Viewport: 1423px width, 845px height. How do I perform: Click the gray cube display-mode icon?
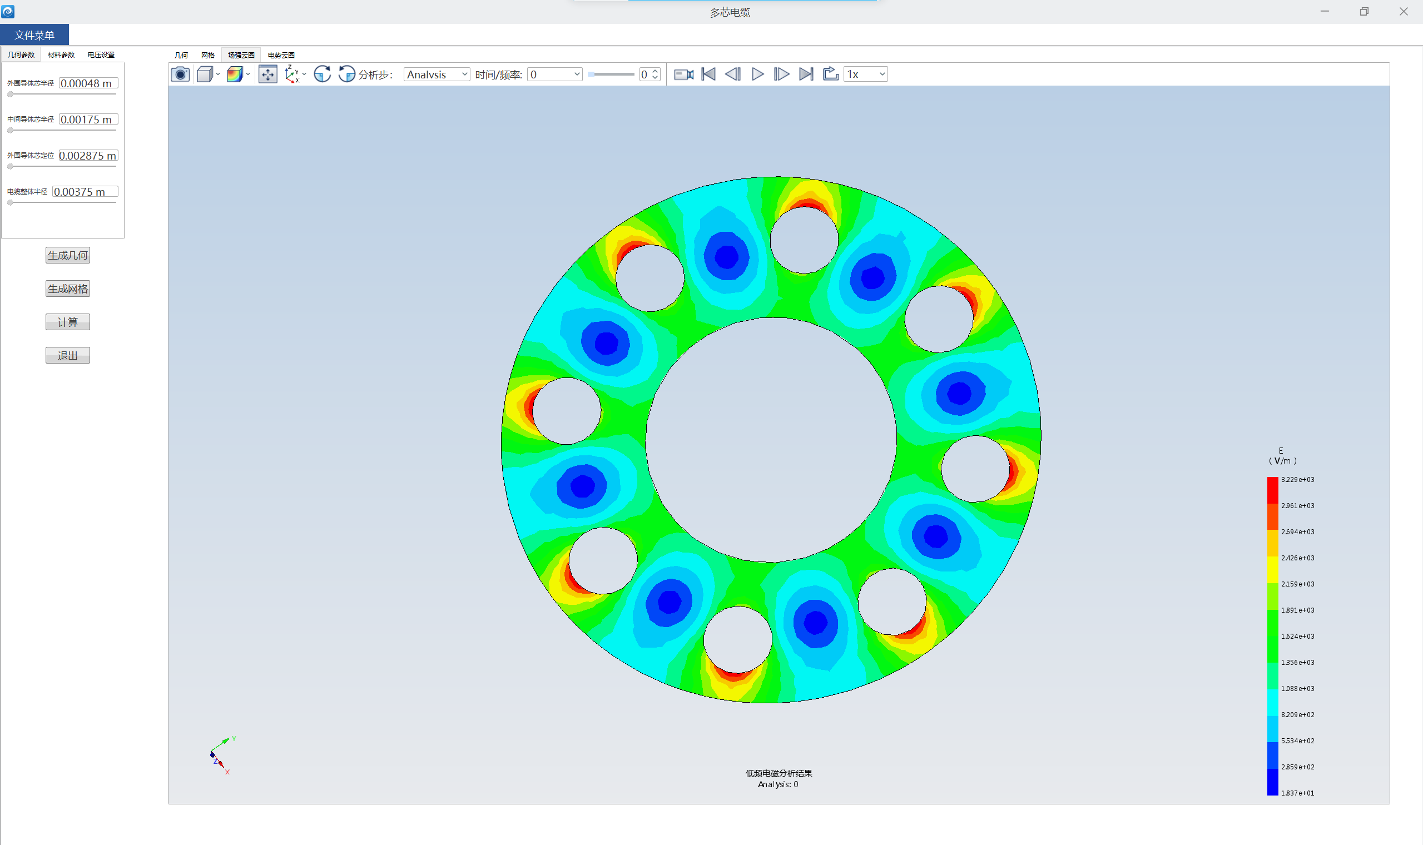click(205, 74)
